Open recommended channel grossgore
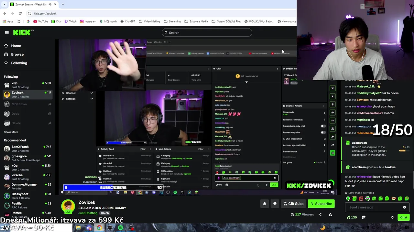This screenshot has height=232, width=414. (x=27, y=158)
